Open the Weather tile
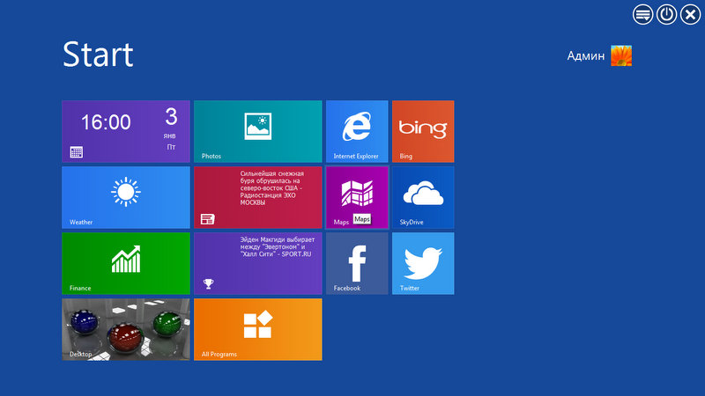Viewport: 705px width, 396px height. tap(126, 197)
